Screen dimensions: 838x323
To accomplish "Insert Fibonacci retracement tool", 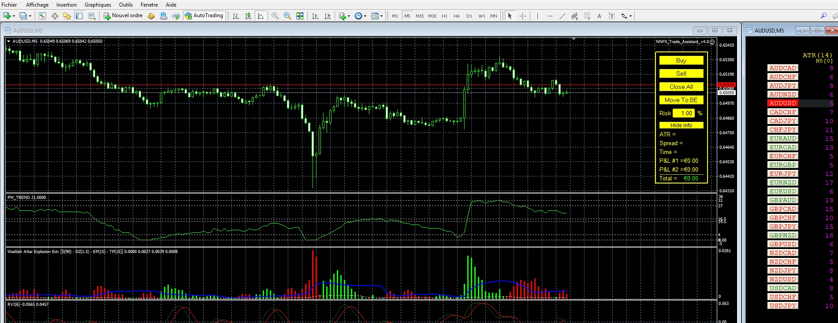I will (x=587, y=16).
